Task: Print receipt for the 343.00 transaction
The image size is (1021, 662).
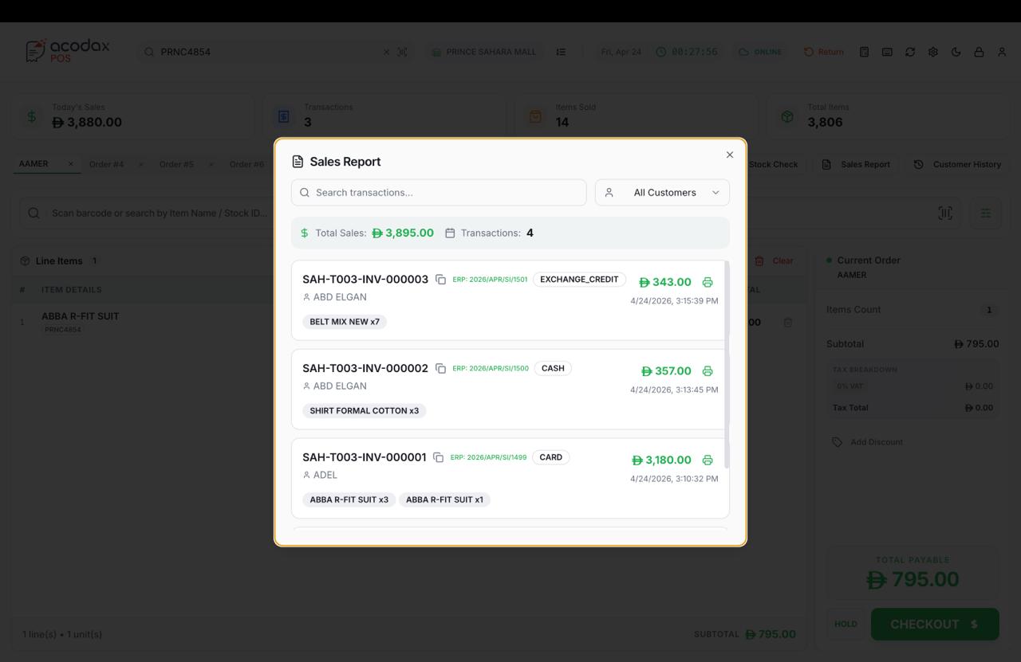Action: click(708, 282)
